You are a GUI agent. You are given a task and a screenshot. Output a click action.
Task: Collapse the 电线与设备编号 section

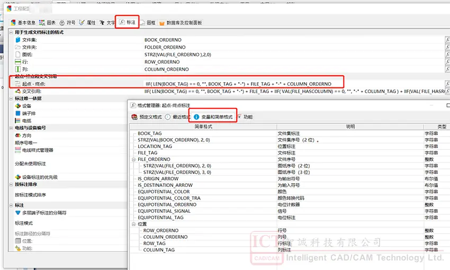[x=11, y=128]
